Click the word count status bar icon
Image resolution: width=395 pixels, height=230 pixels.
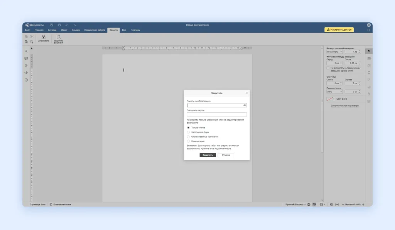[51, 204]
